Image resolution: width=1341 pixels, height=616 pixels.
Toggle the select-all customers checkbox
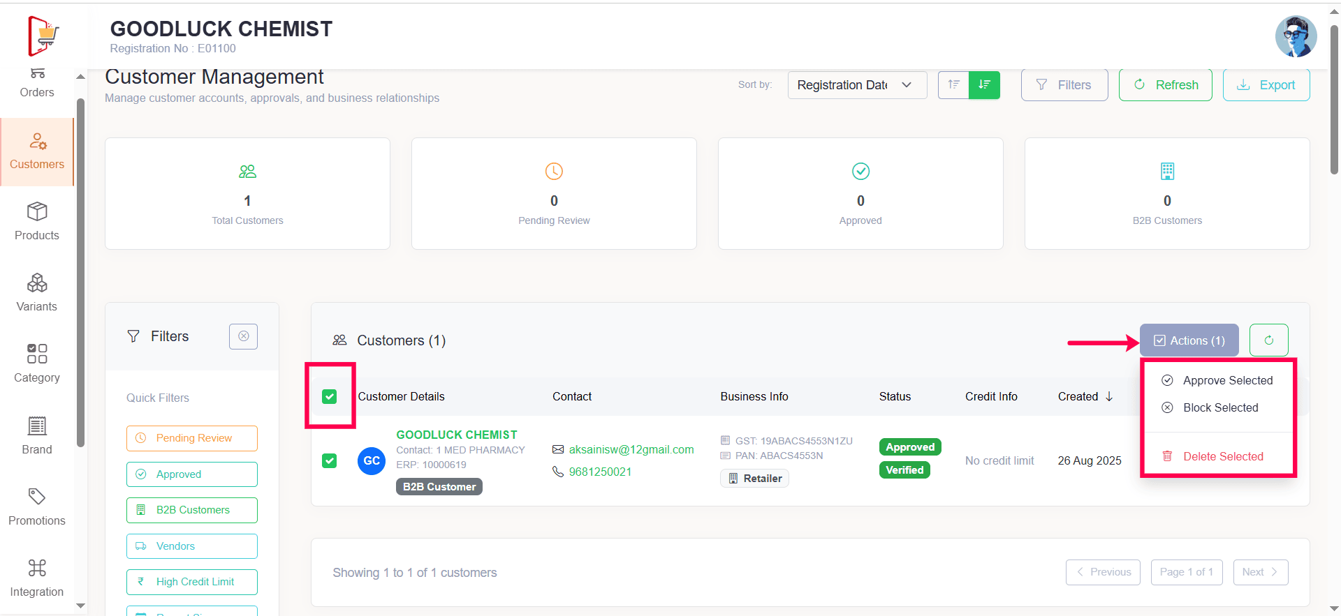[330, 397]
